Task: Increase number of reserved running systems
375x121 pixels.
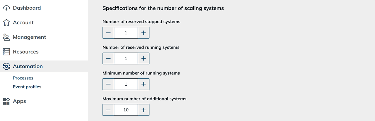Action: [x=144, y=58]
